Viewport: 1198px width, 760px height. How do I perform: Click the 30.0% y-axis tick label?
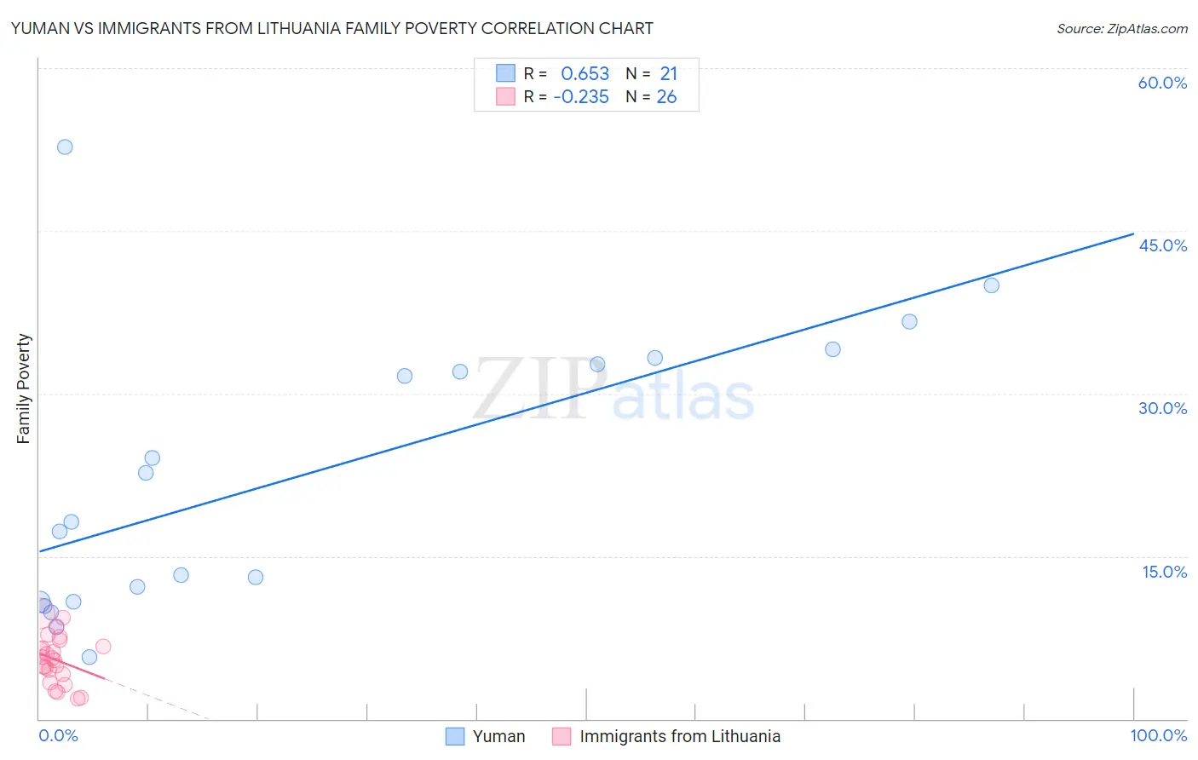tap(1162, 408)
